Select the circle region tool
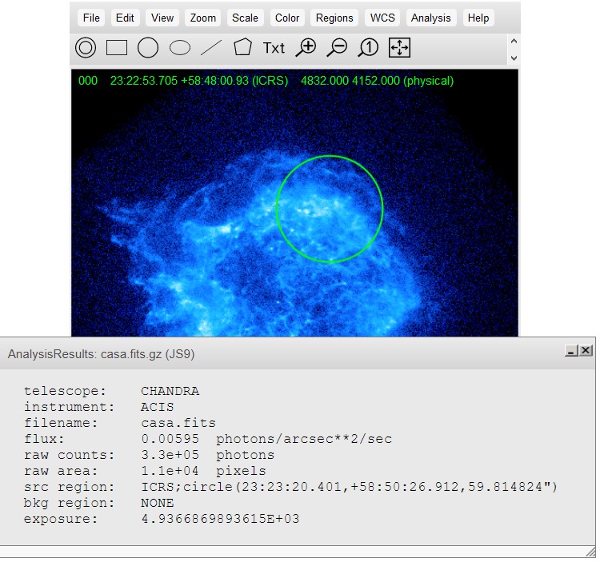The image size is (600, 562). [148, 48]
